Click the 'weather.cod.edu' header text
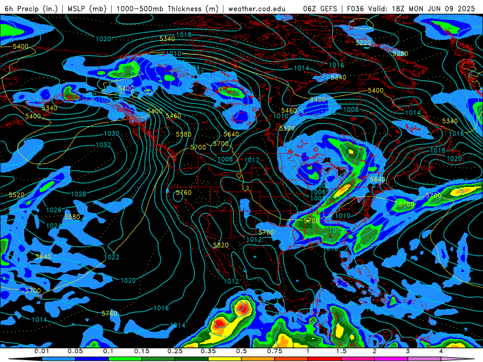 [x=257, y=8]
